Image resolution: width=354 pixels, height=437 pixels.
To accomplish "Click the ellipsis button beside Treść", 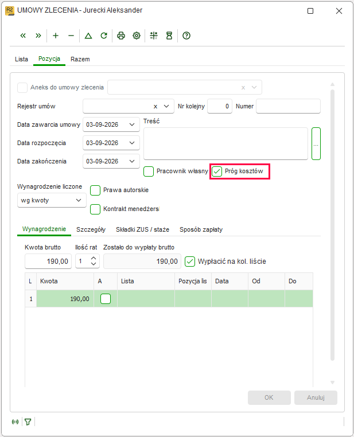I will tap(316, 144).
